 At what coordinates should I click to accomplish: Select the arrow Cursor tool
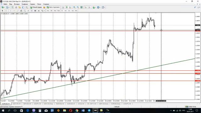coord(3,11)
